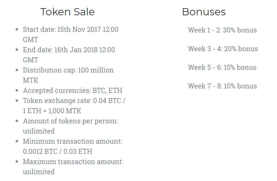Select the End date 16th Jan 2018 text

coord(69,50)
